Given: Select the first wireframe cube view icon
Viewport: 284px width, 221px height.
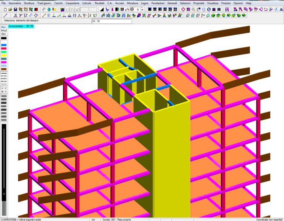Looking at the screenshot, I should coord(187,15).
